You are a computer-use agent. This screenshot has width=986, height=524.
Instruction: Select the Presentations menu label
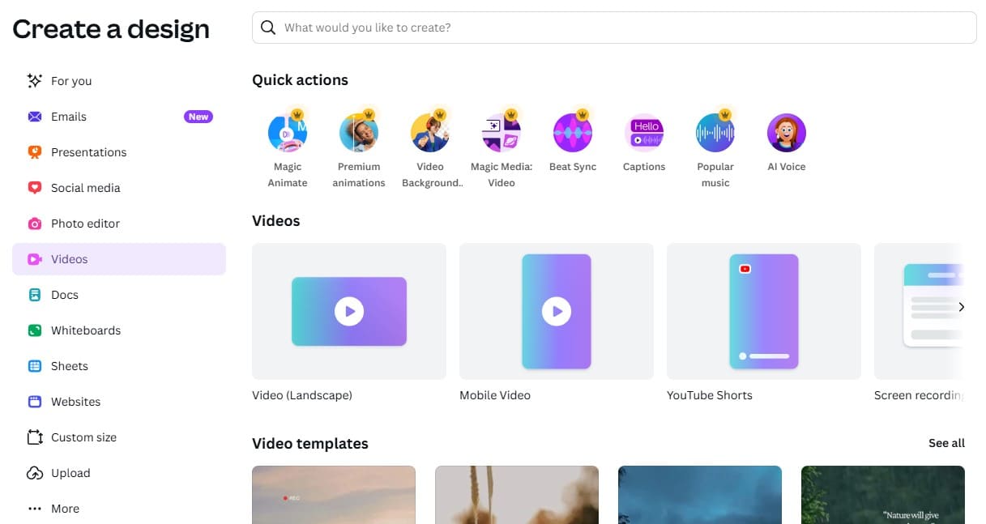tap(89, 152)
